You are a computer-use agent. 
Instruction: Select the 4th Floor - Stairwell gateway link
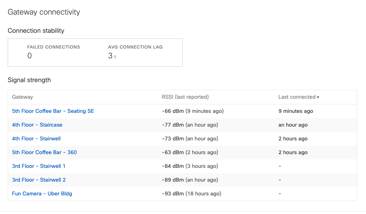point(36,138)
